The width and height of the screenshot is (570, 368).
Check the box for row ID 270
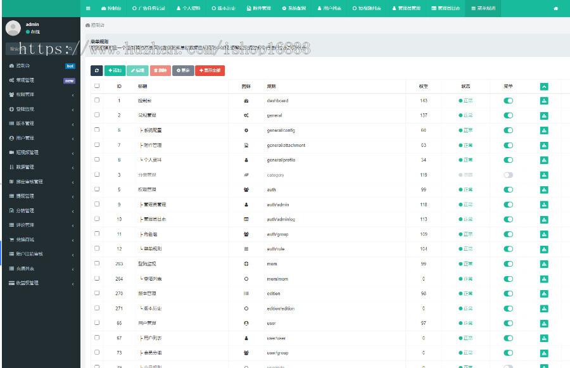tap(97, 293)
